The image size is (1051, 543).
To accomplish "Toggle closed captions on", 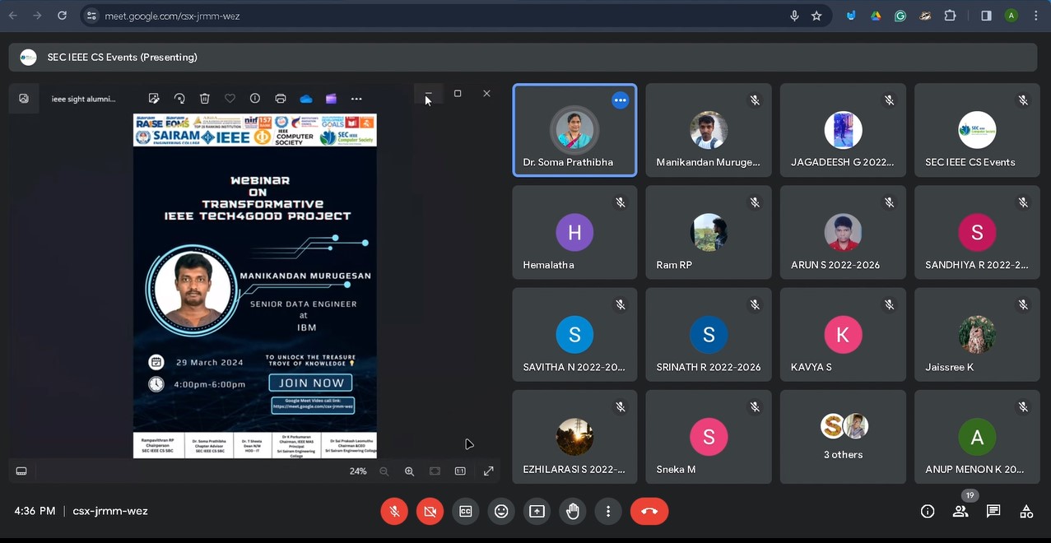I will [x=466, y=511].
